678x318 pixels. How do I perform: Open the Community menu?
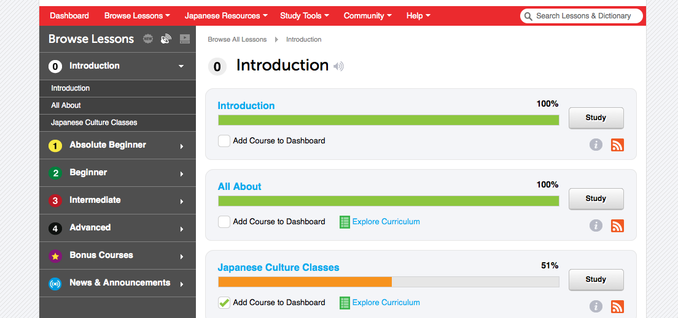(x=367, y=16)
